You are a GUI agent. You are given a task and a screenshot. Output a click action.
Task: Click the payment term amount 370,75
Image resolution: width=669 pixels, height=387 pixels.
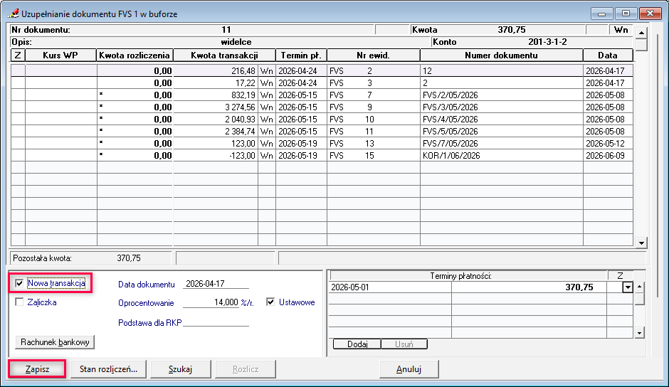coord(579,287)
